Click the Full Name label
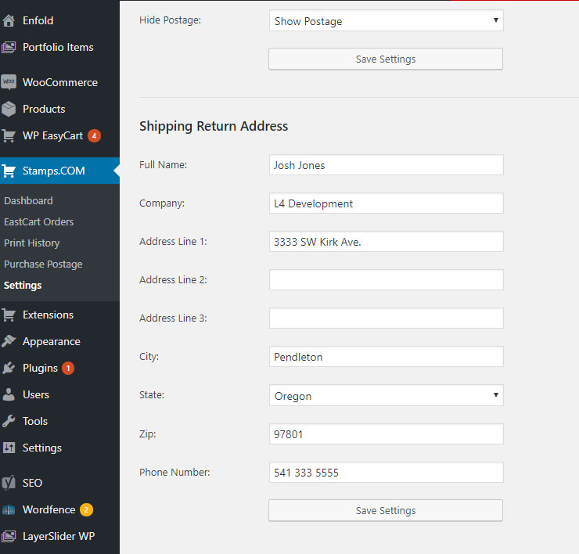 [x=164, y=165]
